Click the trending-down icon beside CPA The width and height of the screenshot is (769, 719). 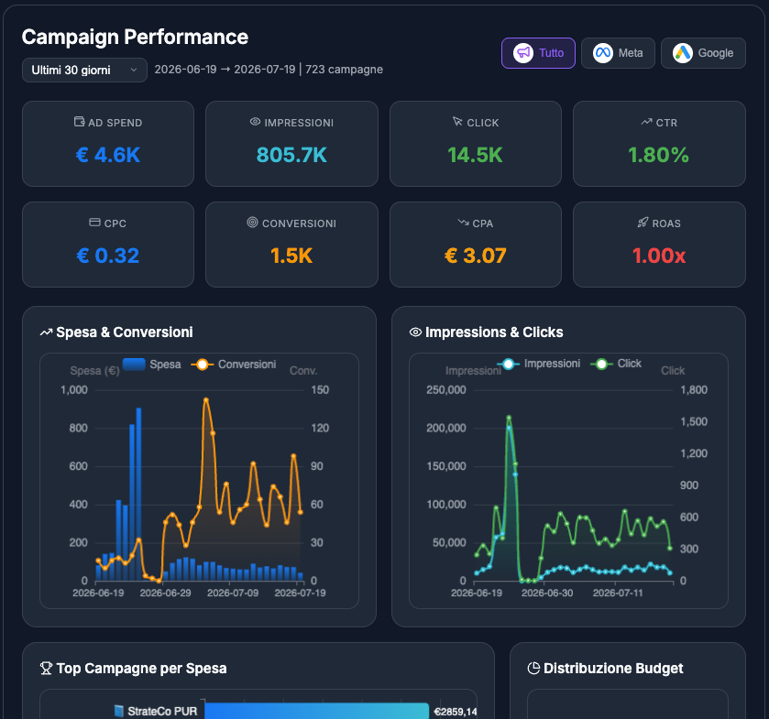tap(463, 223)
